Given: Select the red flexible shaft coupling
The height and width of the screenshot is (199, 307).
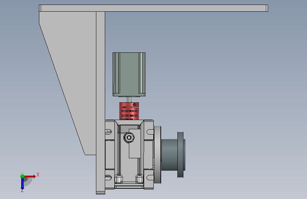Looking at the screenshot, I should [129, 111].
